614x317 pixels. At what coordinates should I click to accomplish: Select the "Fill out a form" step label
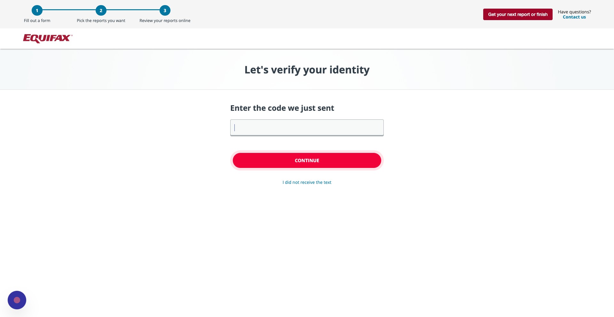pos(37,21)
